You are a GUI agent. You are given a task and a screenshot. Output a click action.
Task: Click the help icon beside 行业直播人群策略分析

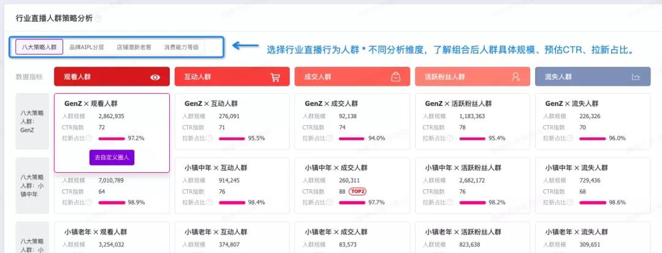coord(99,18)
